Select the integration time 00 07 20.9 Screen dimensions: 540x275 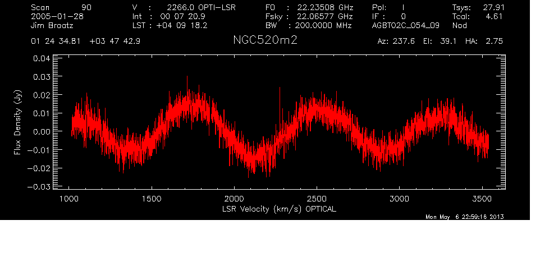coord(183,16)
